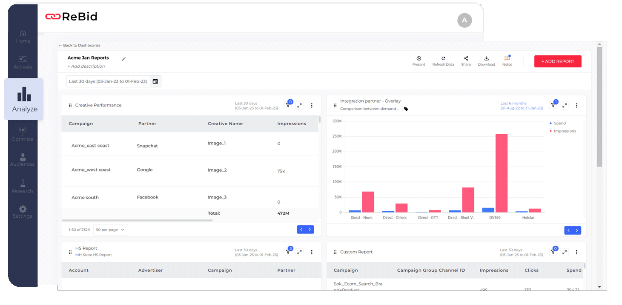The image size is (622, 305).
Task: Click the Facebook partner cell
Action: 148,197
